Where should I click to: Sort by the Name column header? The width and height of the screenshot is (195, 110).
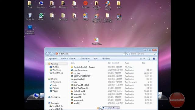pyautogui.click(x=73, y=63)
